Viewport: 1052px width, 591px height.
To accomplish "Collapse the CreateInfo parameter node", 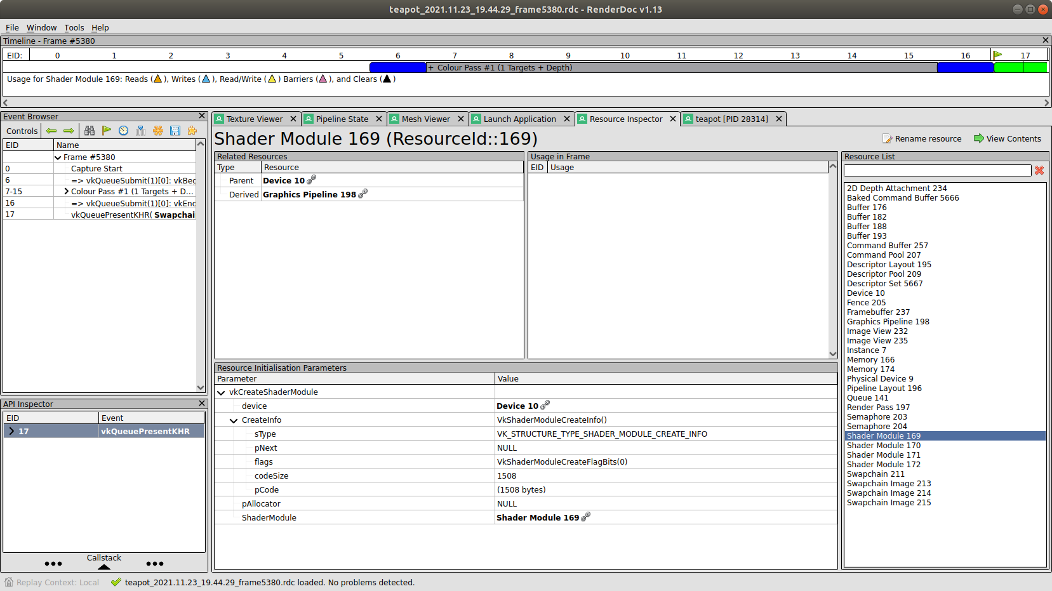I will pos(234,420).
